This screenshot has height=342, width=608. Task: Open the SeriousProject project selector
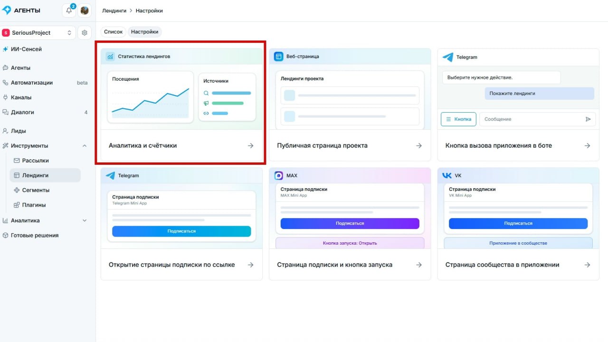coord(38,33)
